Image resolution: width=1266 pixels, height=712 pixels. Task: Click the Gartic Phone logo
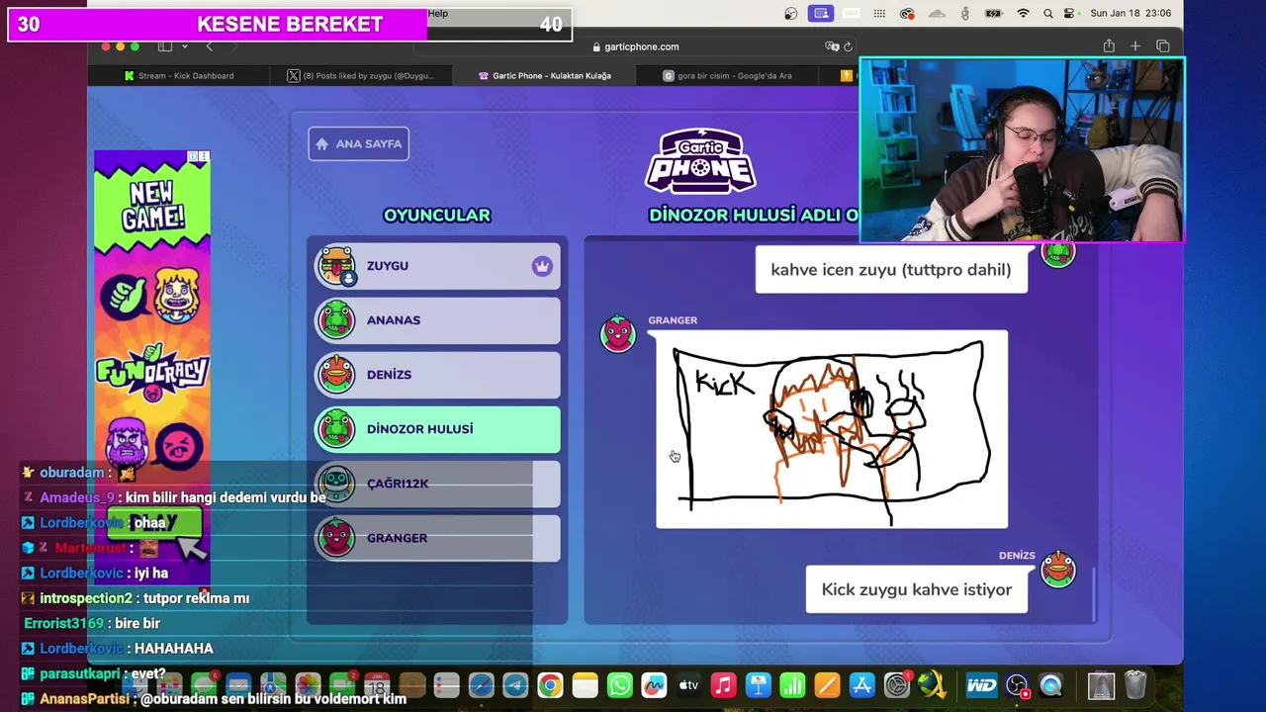(x=701, y=161)
